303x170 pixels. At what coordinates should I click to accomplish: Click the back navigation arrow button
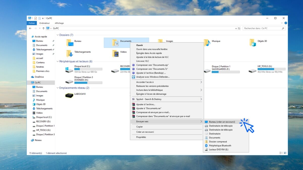click(x=30, y=28)
